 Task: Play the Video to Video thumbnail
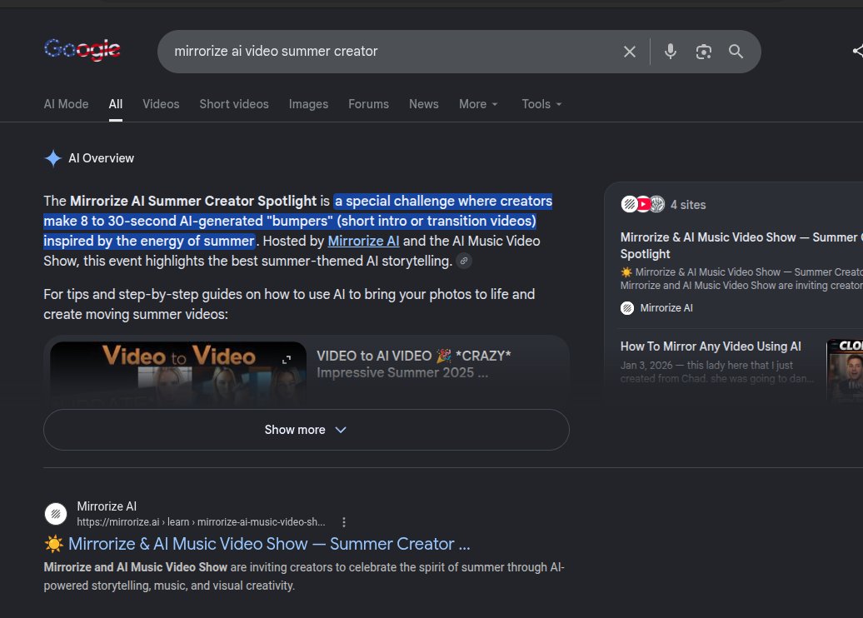tap(178, 375)
